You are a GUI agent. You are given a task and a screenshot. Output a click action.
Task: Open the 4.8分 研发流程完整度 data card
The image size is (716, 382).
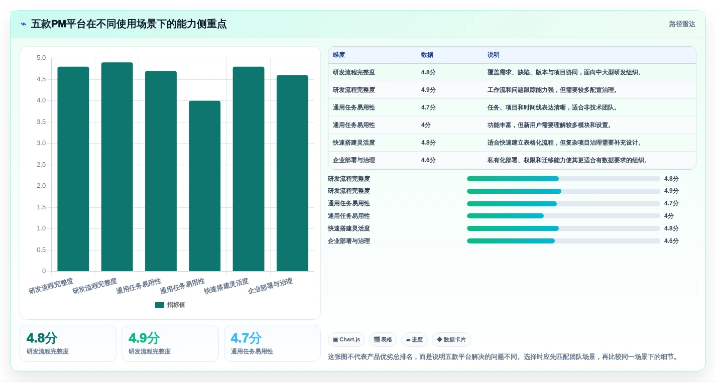pyautogui.click(x=68, y=343)
